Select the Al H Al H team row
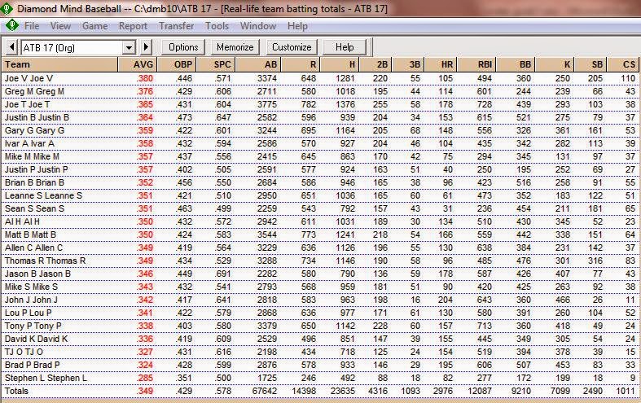This screenshot has height=403, width=641. coord(321,221)
